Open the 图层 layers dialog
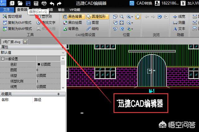 click(x=93, y=23)
